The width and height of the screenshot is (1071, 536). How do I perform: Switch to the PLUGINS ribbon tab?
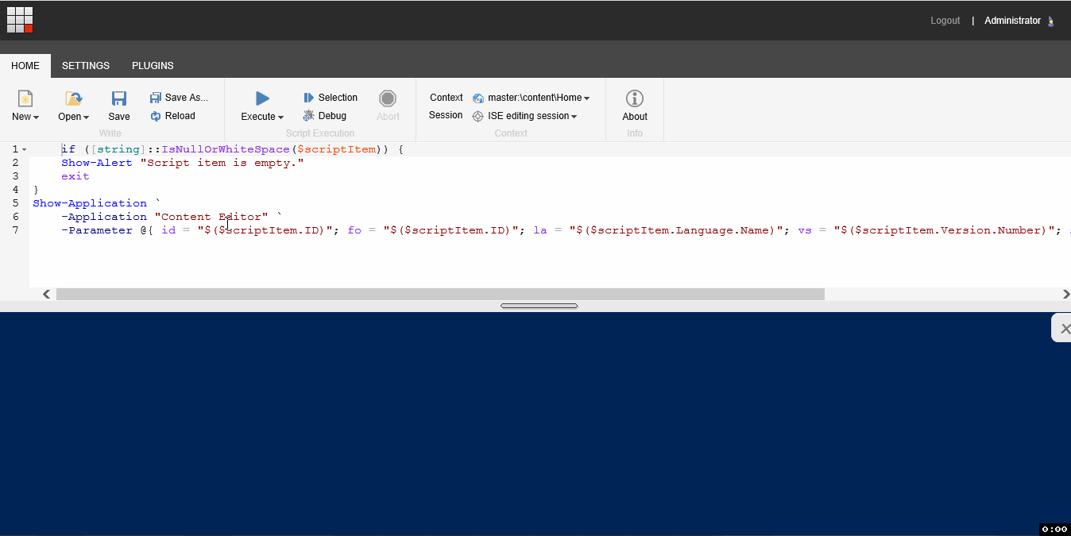153,66
